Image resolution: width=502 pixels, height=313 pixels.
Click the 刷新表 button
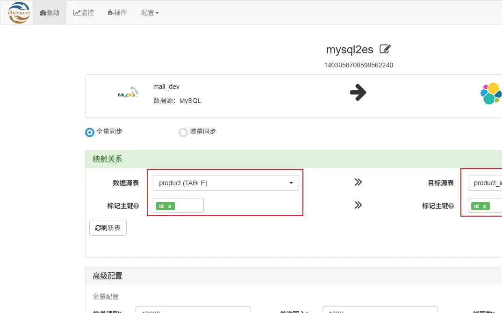pos(108,228)
